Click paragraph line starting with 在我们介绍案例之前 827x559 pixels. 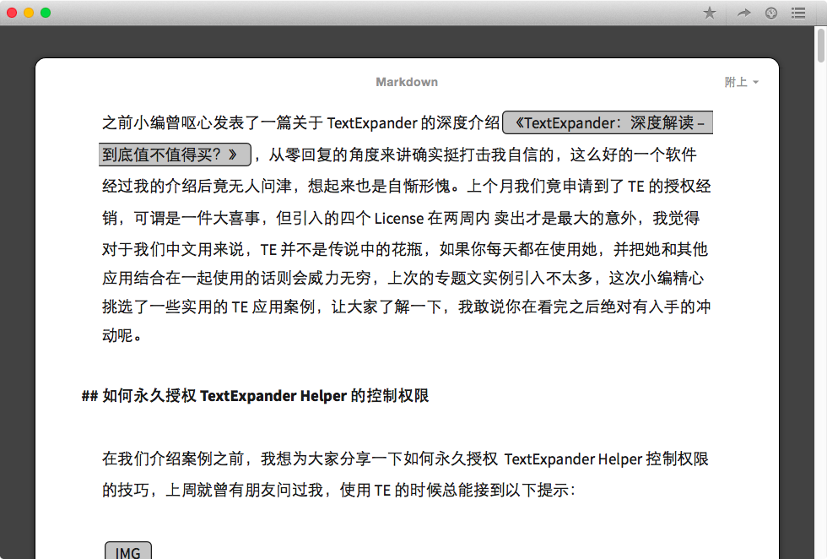click(x=405, y=459)
